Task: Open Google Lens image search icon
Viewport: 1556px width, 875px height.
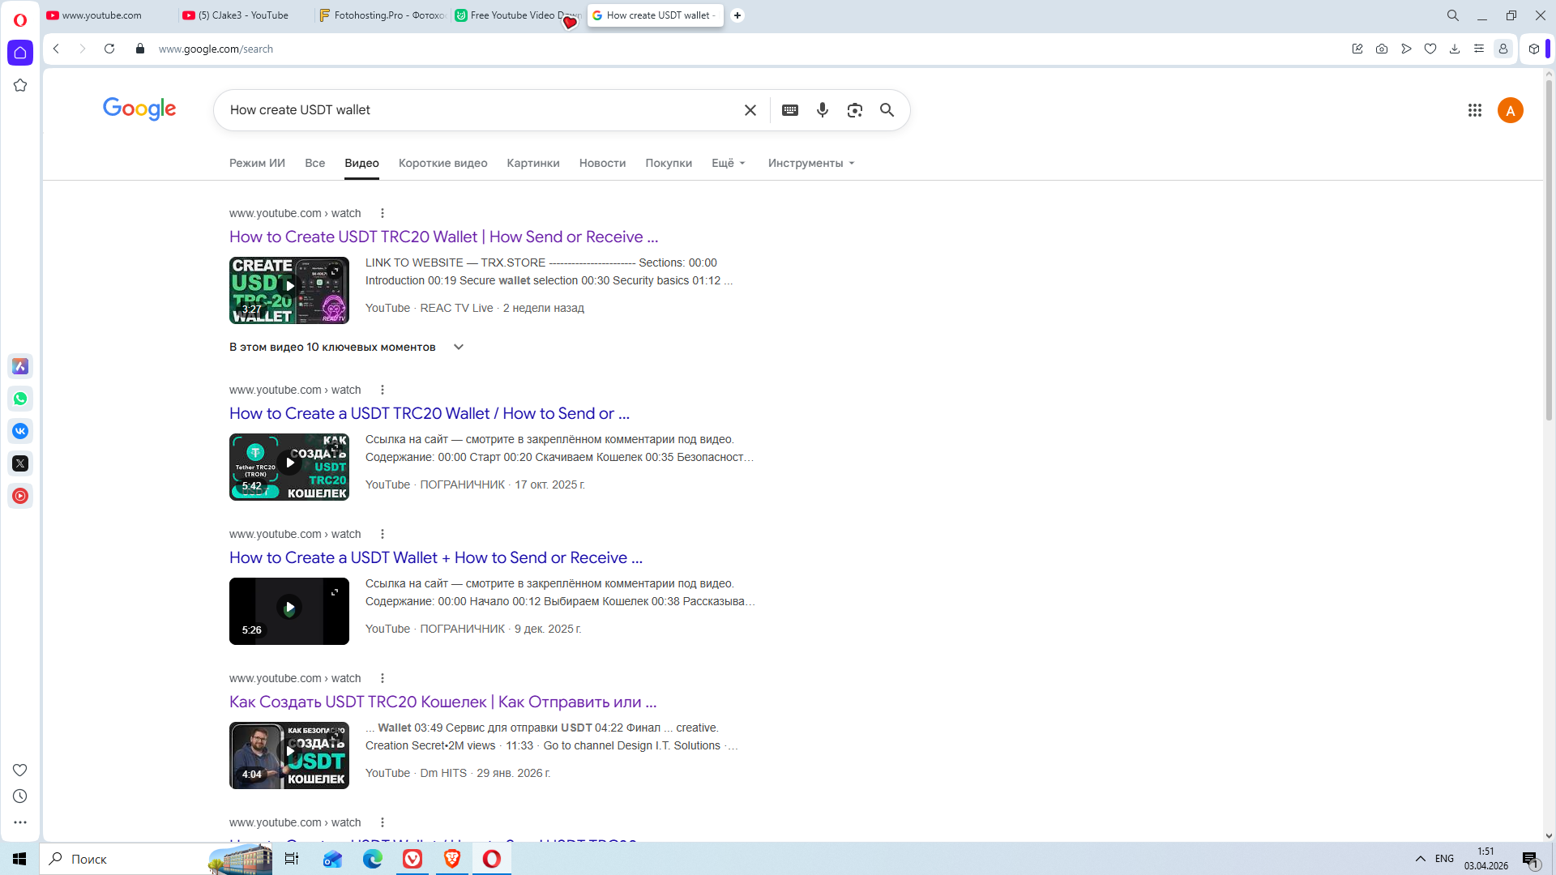Action: [x=854, y=110]
